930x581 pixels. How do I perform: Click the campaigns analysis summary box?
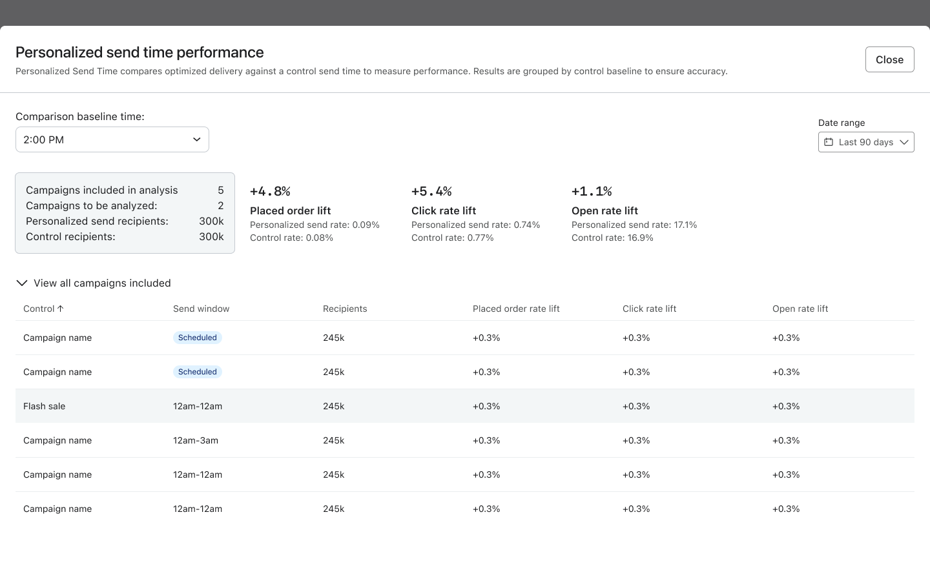[x=125, y=213]
